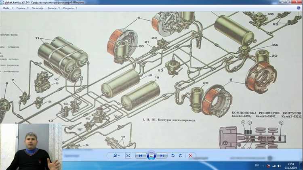The image size is (303, 170).
Task: Go to the previous image
Action: click(x=141, y=155)
